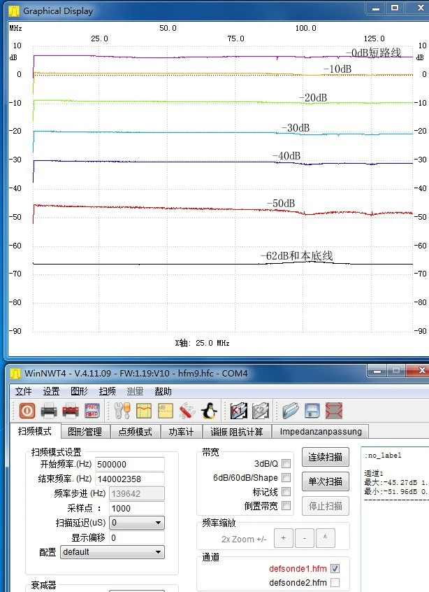Click the PDF export icon
429x592 pixels.
point(71,411)
